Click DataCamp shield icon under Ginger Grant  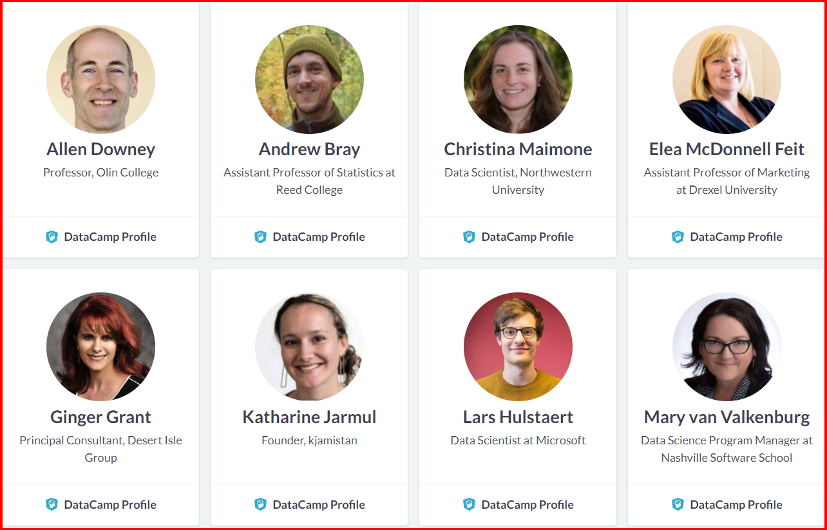click(x=52, y=505)
